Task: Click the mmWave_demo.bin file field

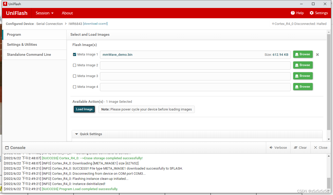Action: pos(195,55)
